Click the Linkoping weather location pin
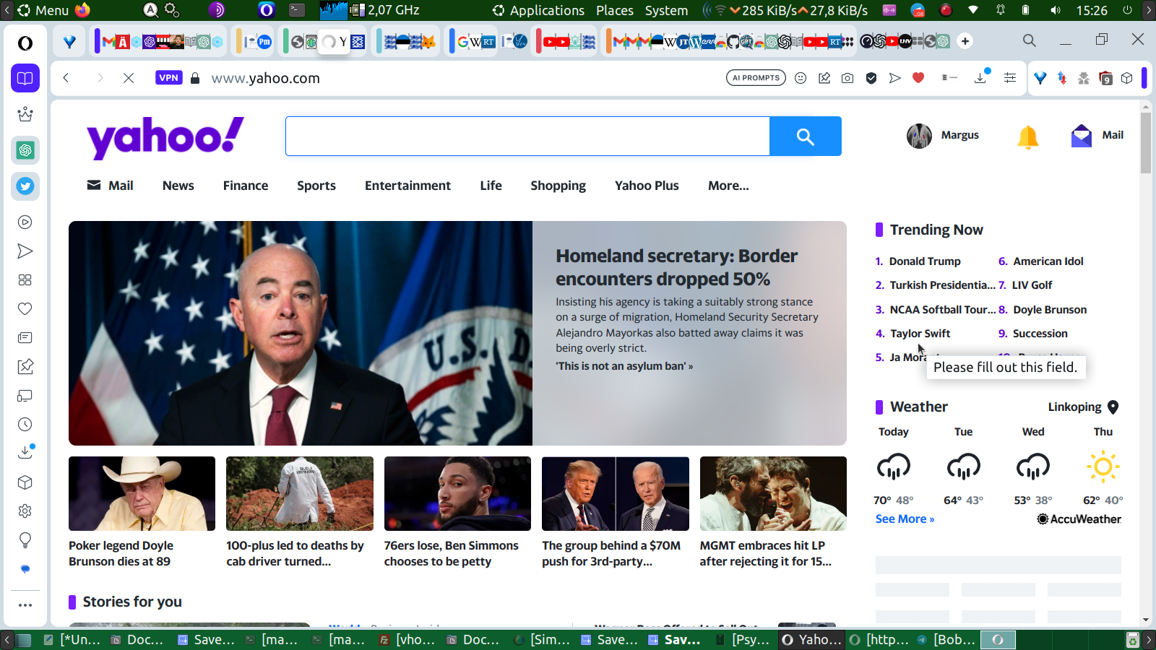Image resolution: width=1156 pixels, height=650 pixels. (x=1113, y=407)
